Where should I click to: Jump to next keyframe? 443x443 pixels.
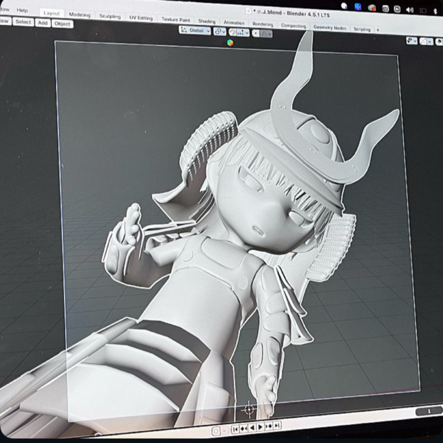(x=269, y=426)
